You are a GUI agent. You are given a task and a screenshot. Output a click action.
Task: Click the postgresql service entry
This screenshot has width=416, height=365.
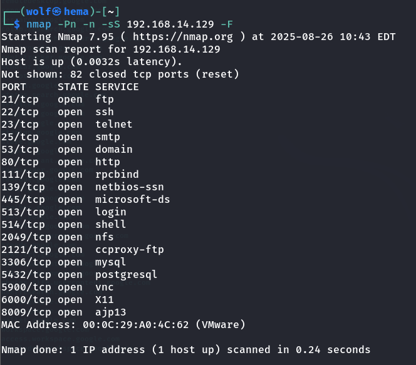click(126, 275)
